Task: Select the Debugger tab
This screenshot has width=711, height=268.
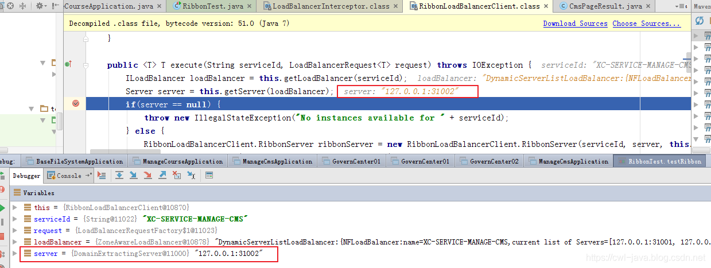Action: tap(26, 176)
